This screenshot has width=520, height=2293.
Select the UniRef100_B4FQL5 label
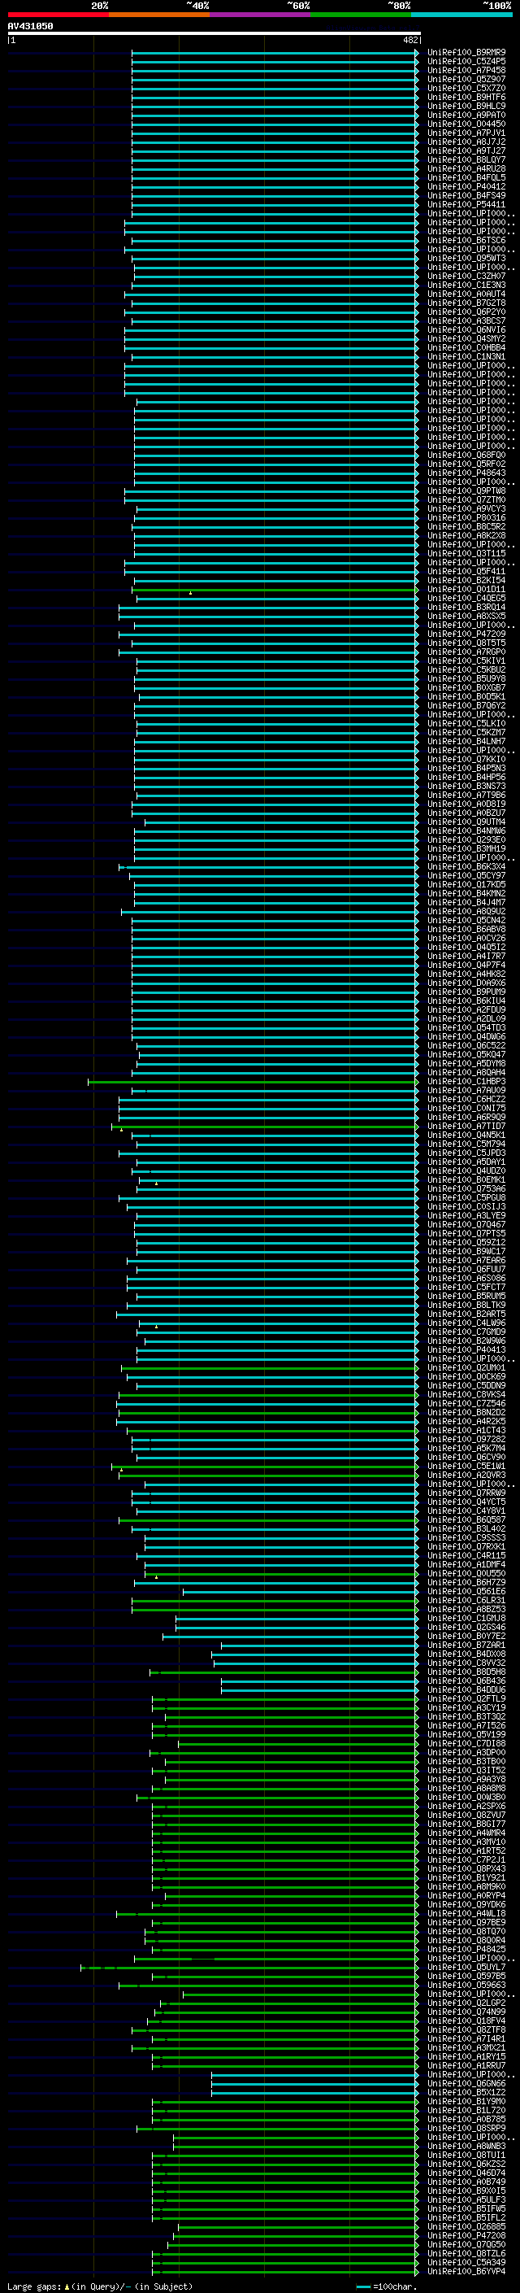coord(466,177)
